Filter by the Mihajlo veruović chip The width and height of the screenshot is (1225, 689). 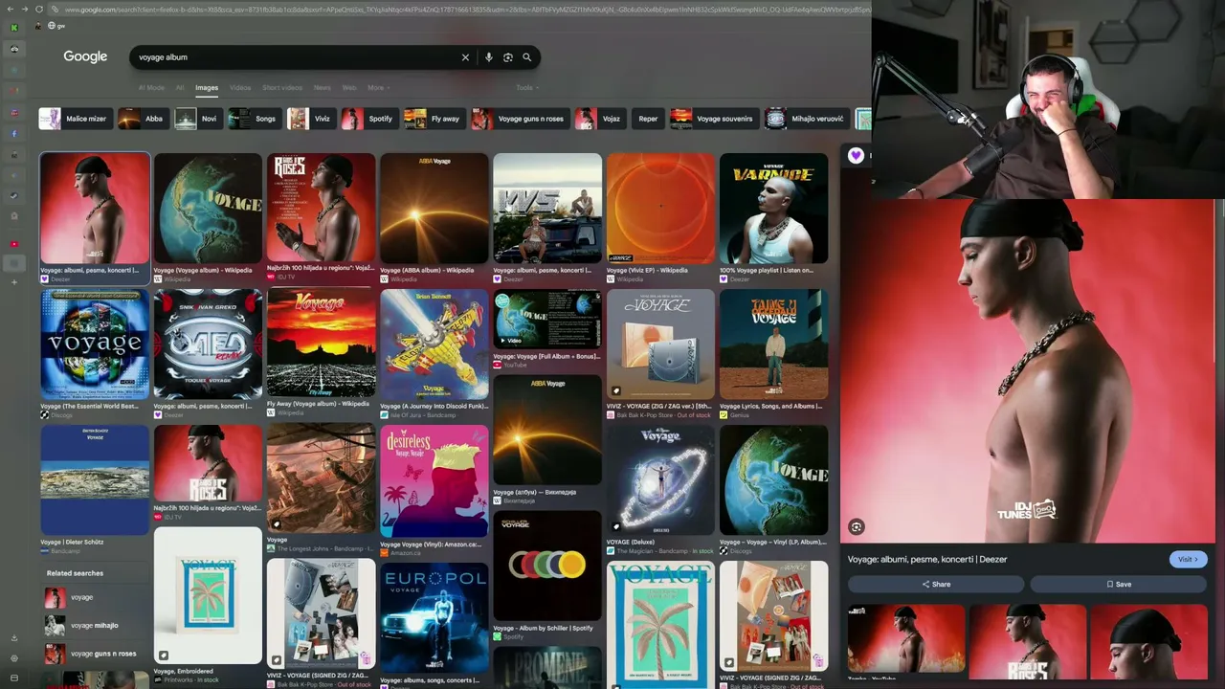tap(807, 119)
